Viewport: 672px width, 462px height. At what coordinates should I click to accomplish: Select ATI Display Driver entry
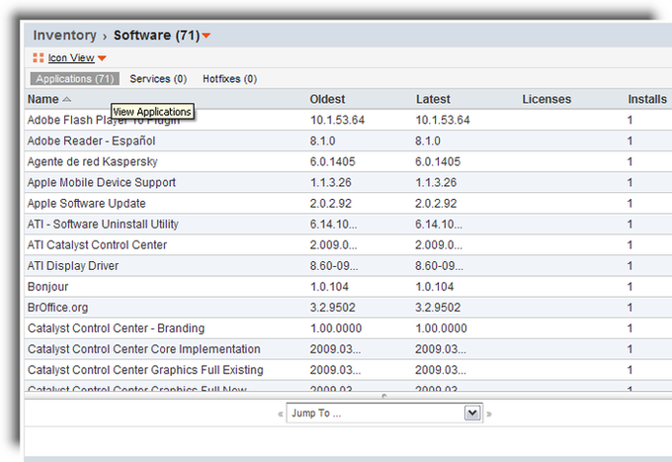point(73,266)
